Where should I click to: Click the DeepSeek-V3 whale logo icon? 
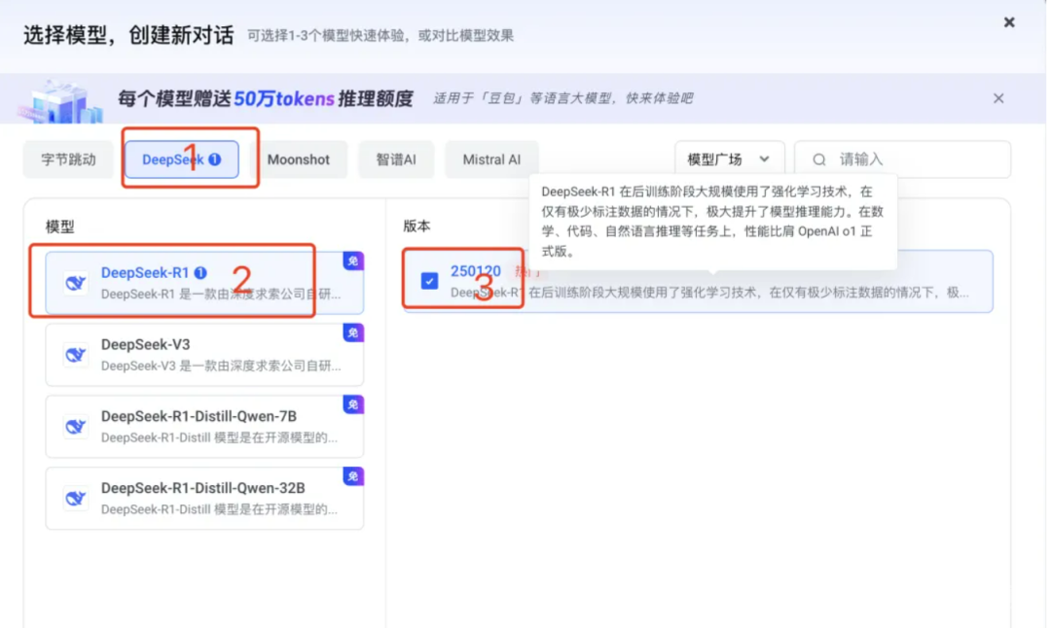(76, 354)
